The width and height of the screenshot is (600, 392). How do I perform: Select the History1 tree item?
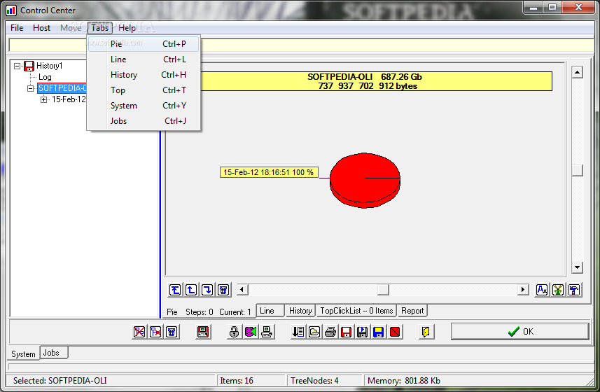pos(50,66)
